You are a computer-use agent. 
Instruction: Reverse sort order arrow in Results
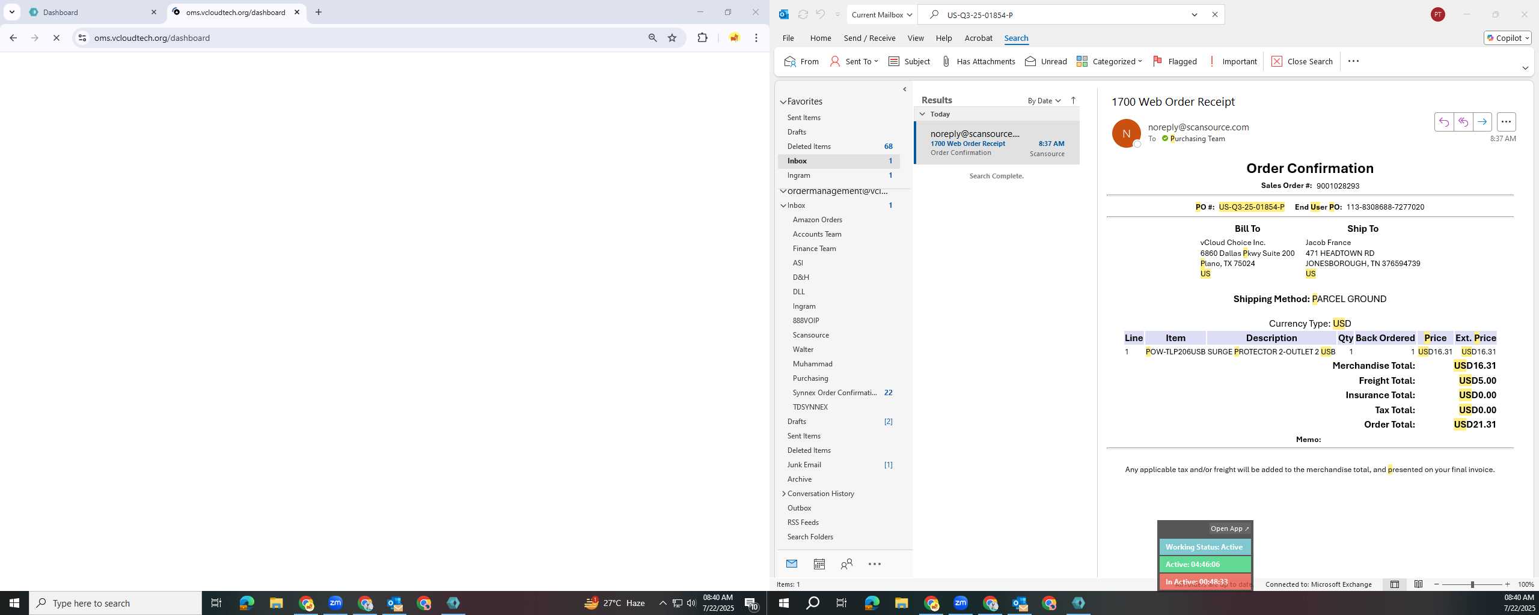coord(1073,100)
